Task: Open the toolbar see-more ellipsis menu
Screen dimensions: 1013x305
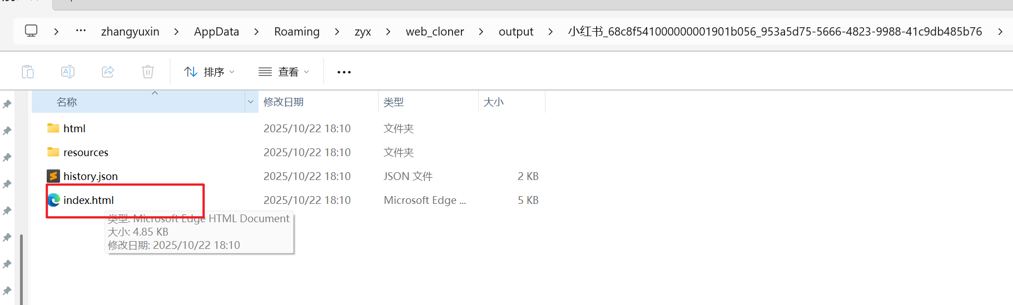Action: (x=344, y=72)
